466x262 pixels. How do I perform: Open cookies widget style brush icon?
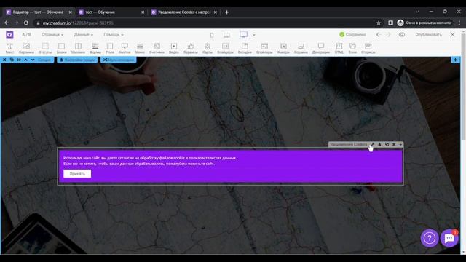379,144
